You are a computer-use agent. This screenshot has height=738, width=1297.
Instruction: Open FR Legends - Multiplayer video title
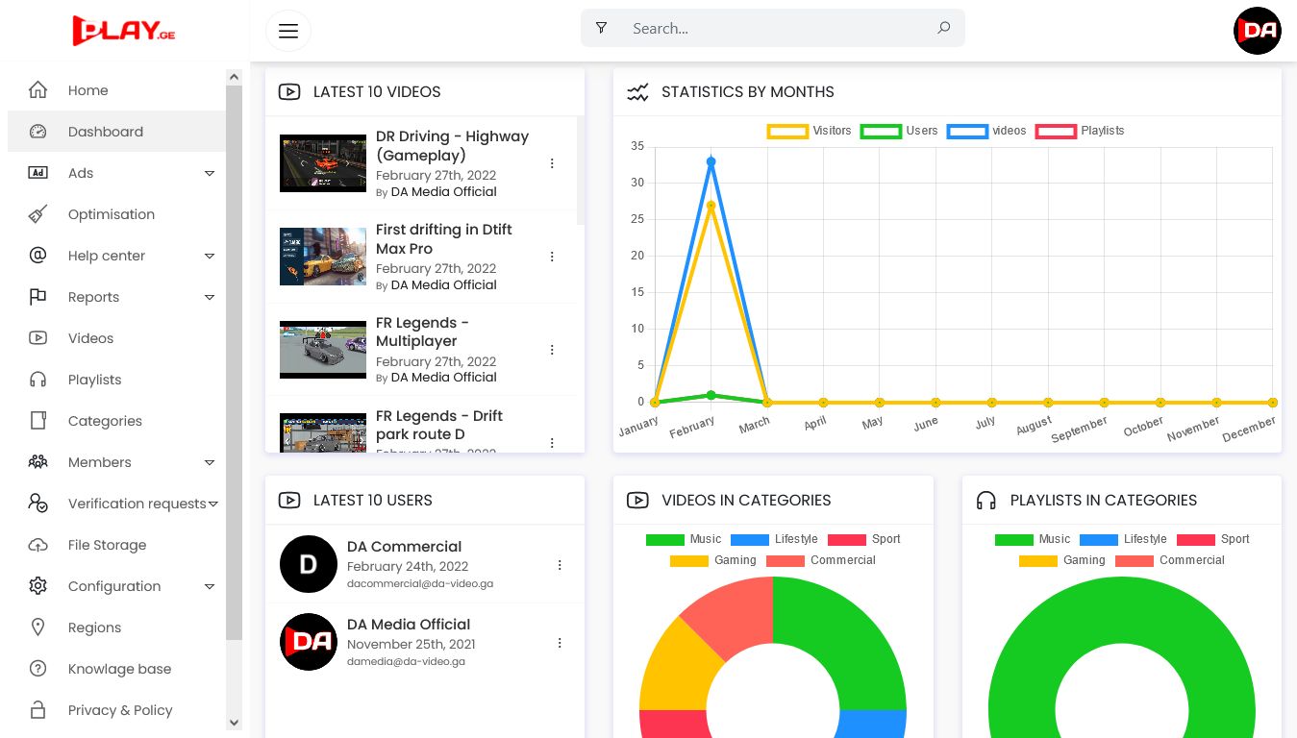(x=421, y=332)
